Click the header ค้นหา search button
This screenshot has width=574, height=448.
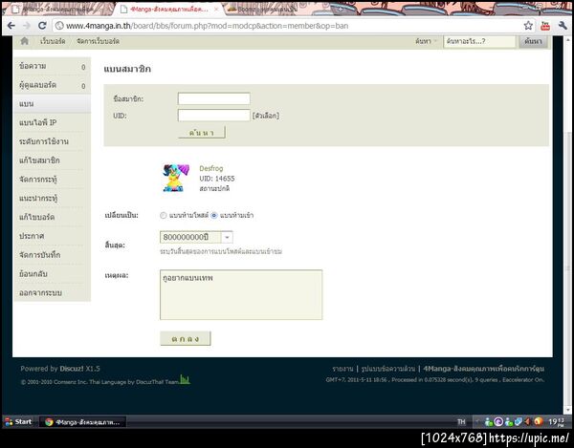(x=533, y=41)
